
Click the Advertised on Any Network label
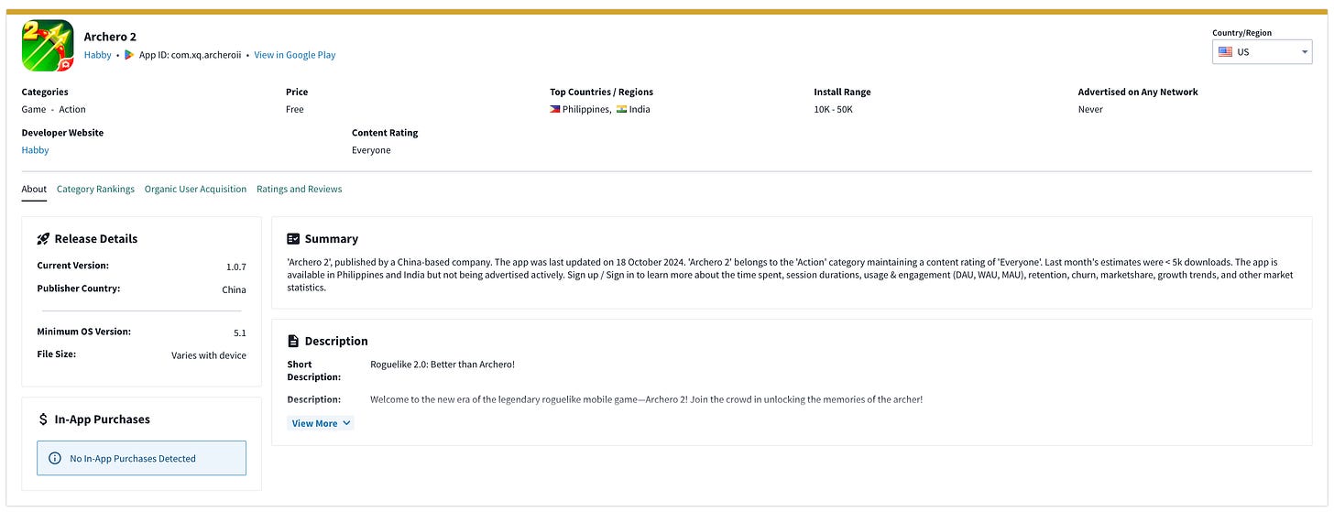click(x=1138, y=92)
